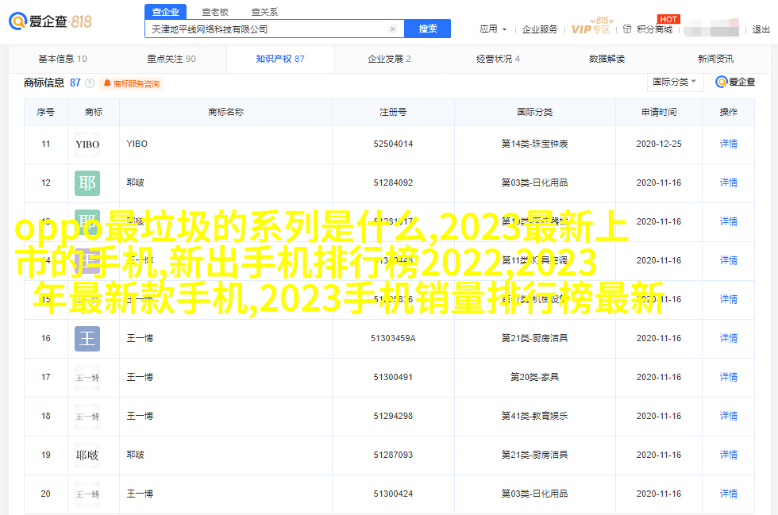Click the blue 搜索 button

click(x=428, y=29)
